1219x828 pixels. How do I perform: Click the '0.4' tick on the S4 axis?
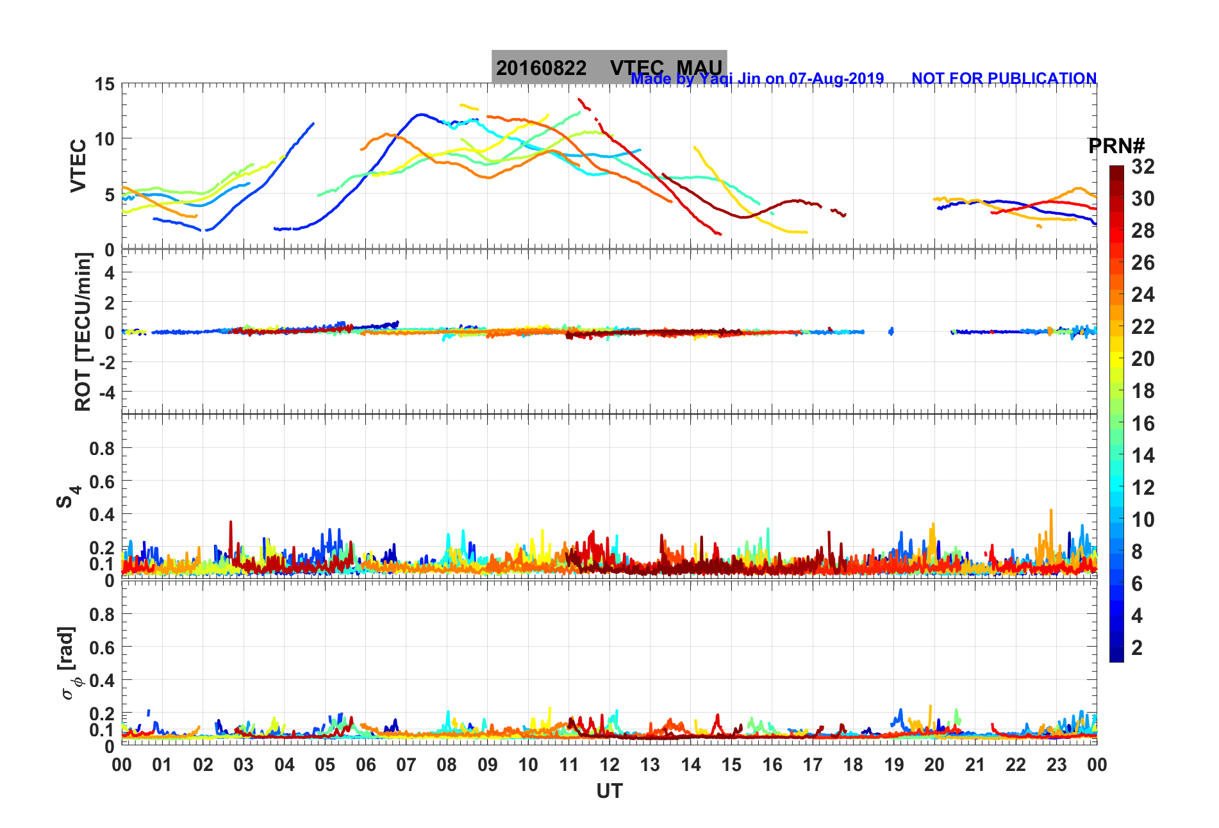coord(102,515)
